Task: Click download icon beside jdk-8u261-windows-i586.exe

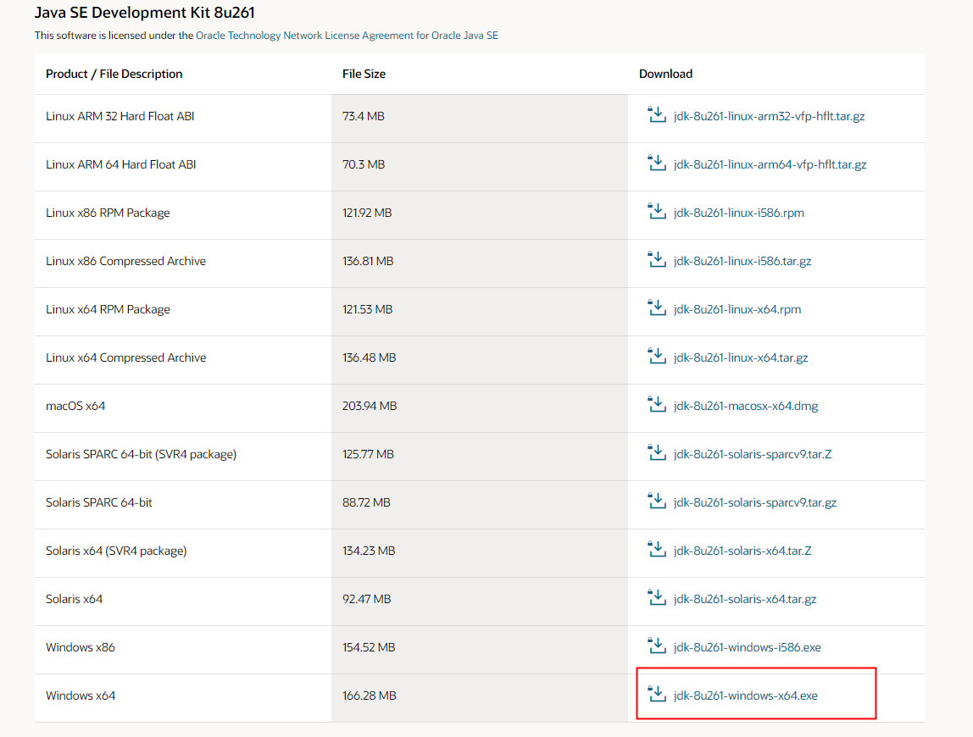Action: click(657, 646)
